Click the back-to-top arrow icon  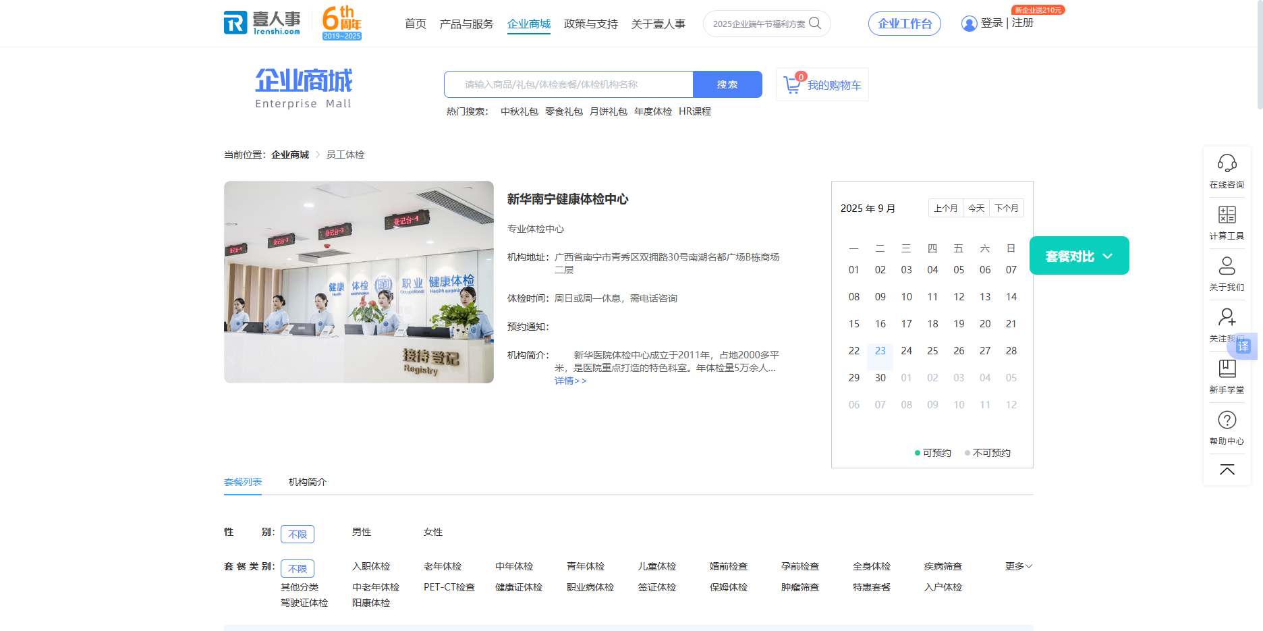pyautogui.click(x=1227, y=470)
